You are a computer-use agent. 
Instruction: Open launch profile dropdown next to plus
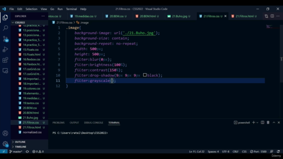(257, 123)
